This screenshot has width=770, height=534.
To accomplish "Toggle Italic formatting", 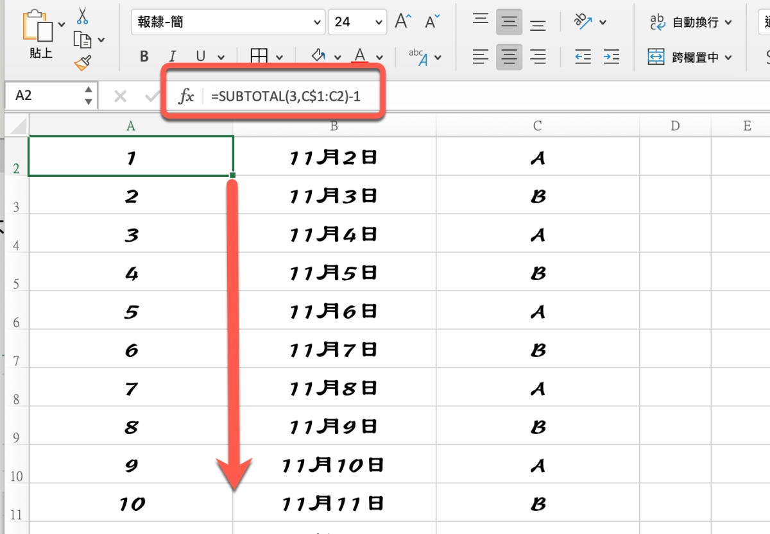I will pyautogui.click(x=172, y=56).
